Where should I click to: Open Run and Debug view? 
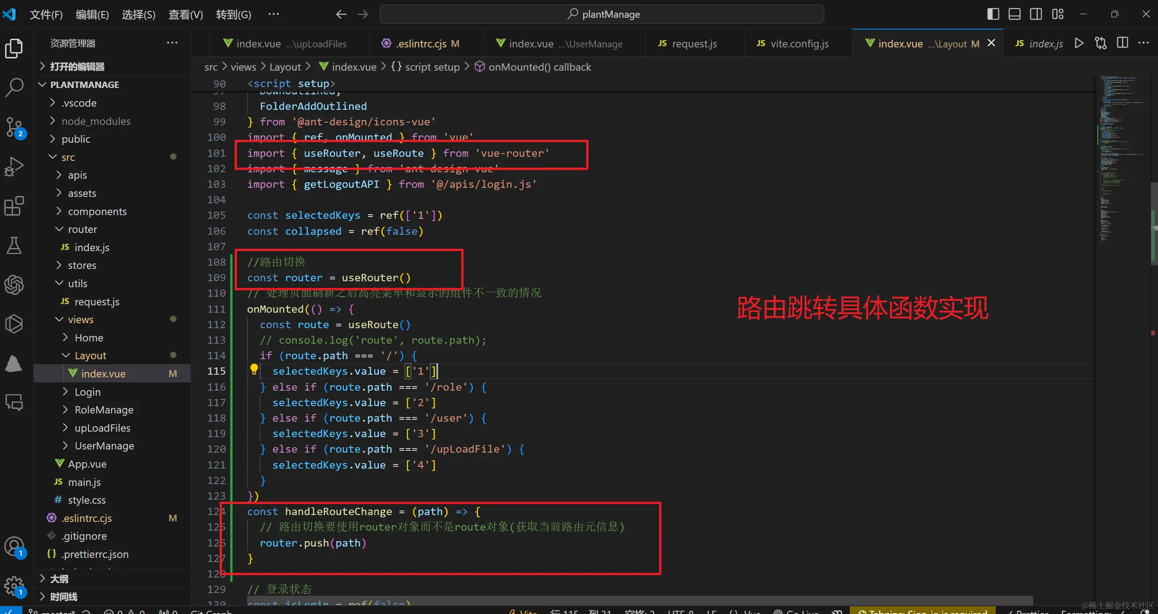[14, 166]
